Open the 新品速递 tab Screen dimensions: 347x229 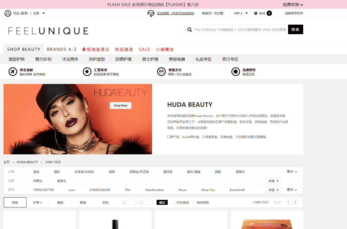[124, 50]
